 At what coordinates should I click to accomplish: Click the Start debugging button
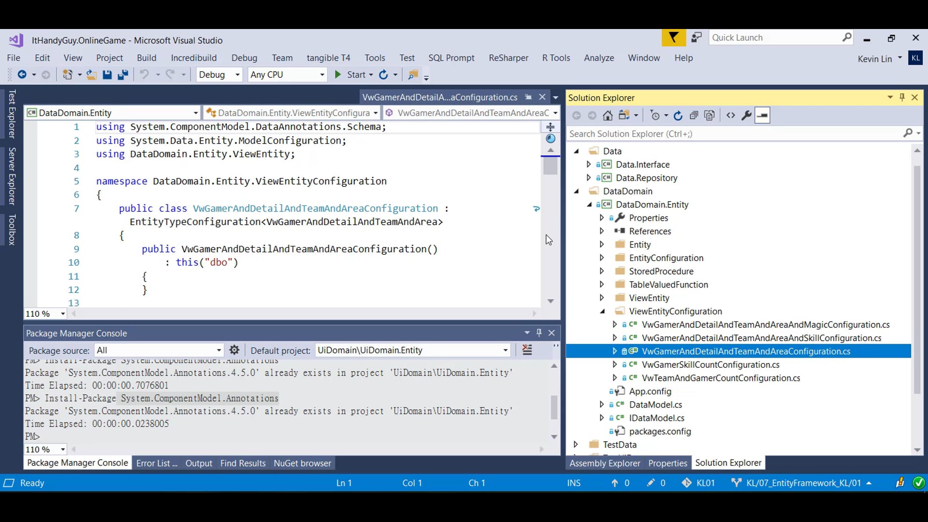point(351,74)
